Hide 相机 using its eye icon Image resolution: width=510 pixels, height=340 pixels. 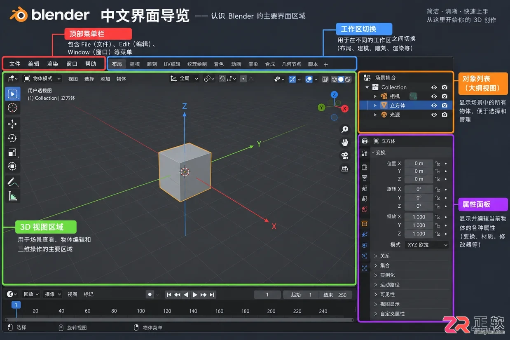pyautogui.click(x=434, y=96)
